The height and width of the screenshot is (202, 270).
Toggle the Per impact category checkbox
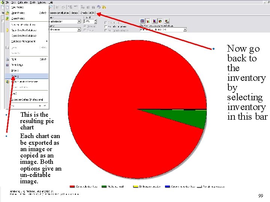106,30
